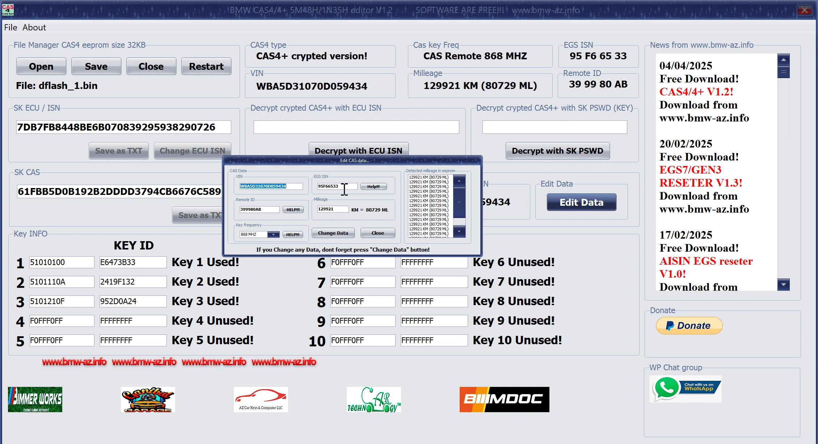Click Save as TXT under SK ECU / ISN
818x444 pixels.
pos(119,151)
